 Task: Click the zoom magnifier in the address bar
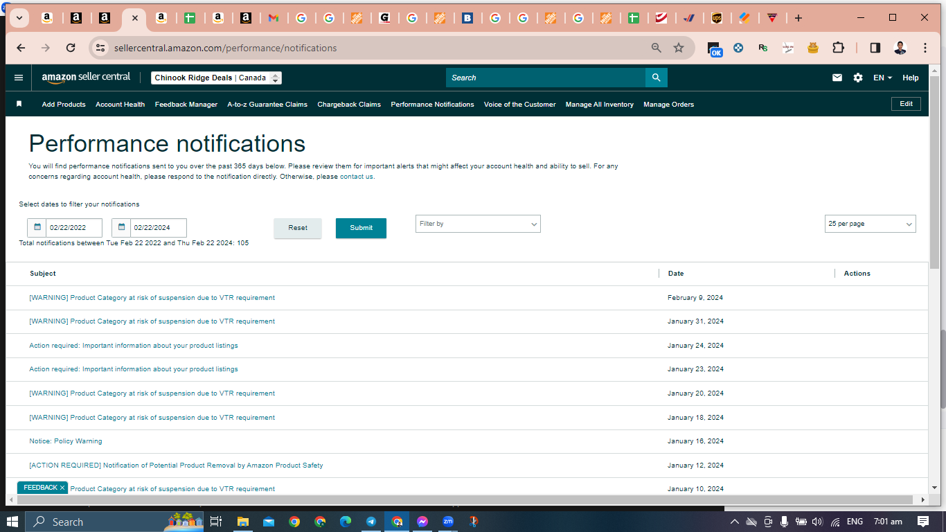tap(657, 48)
